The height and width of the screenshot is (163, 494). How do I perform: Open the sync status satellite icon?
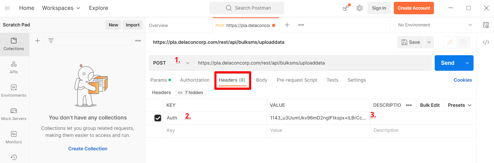(346, 8)
